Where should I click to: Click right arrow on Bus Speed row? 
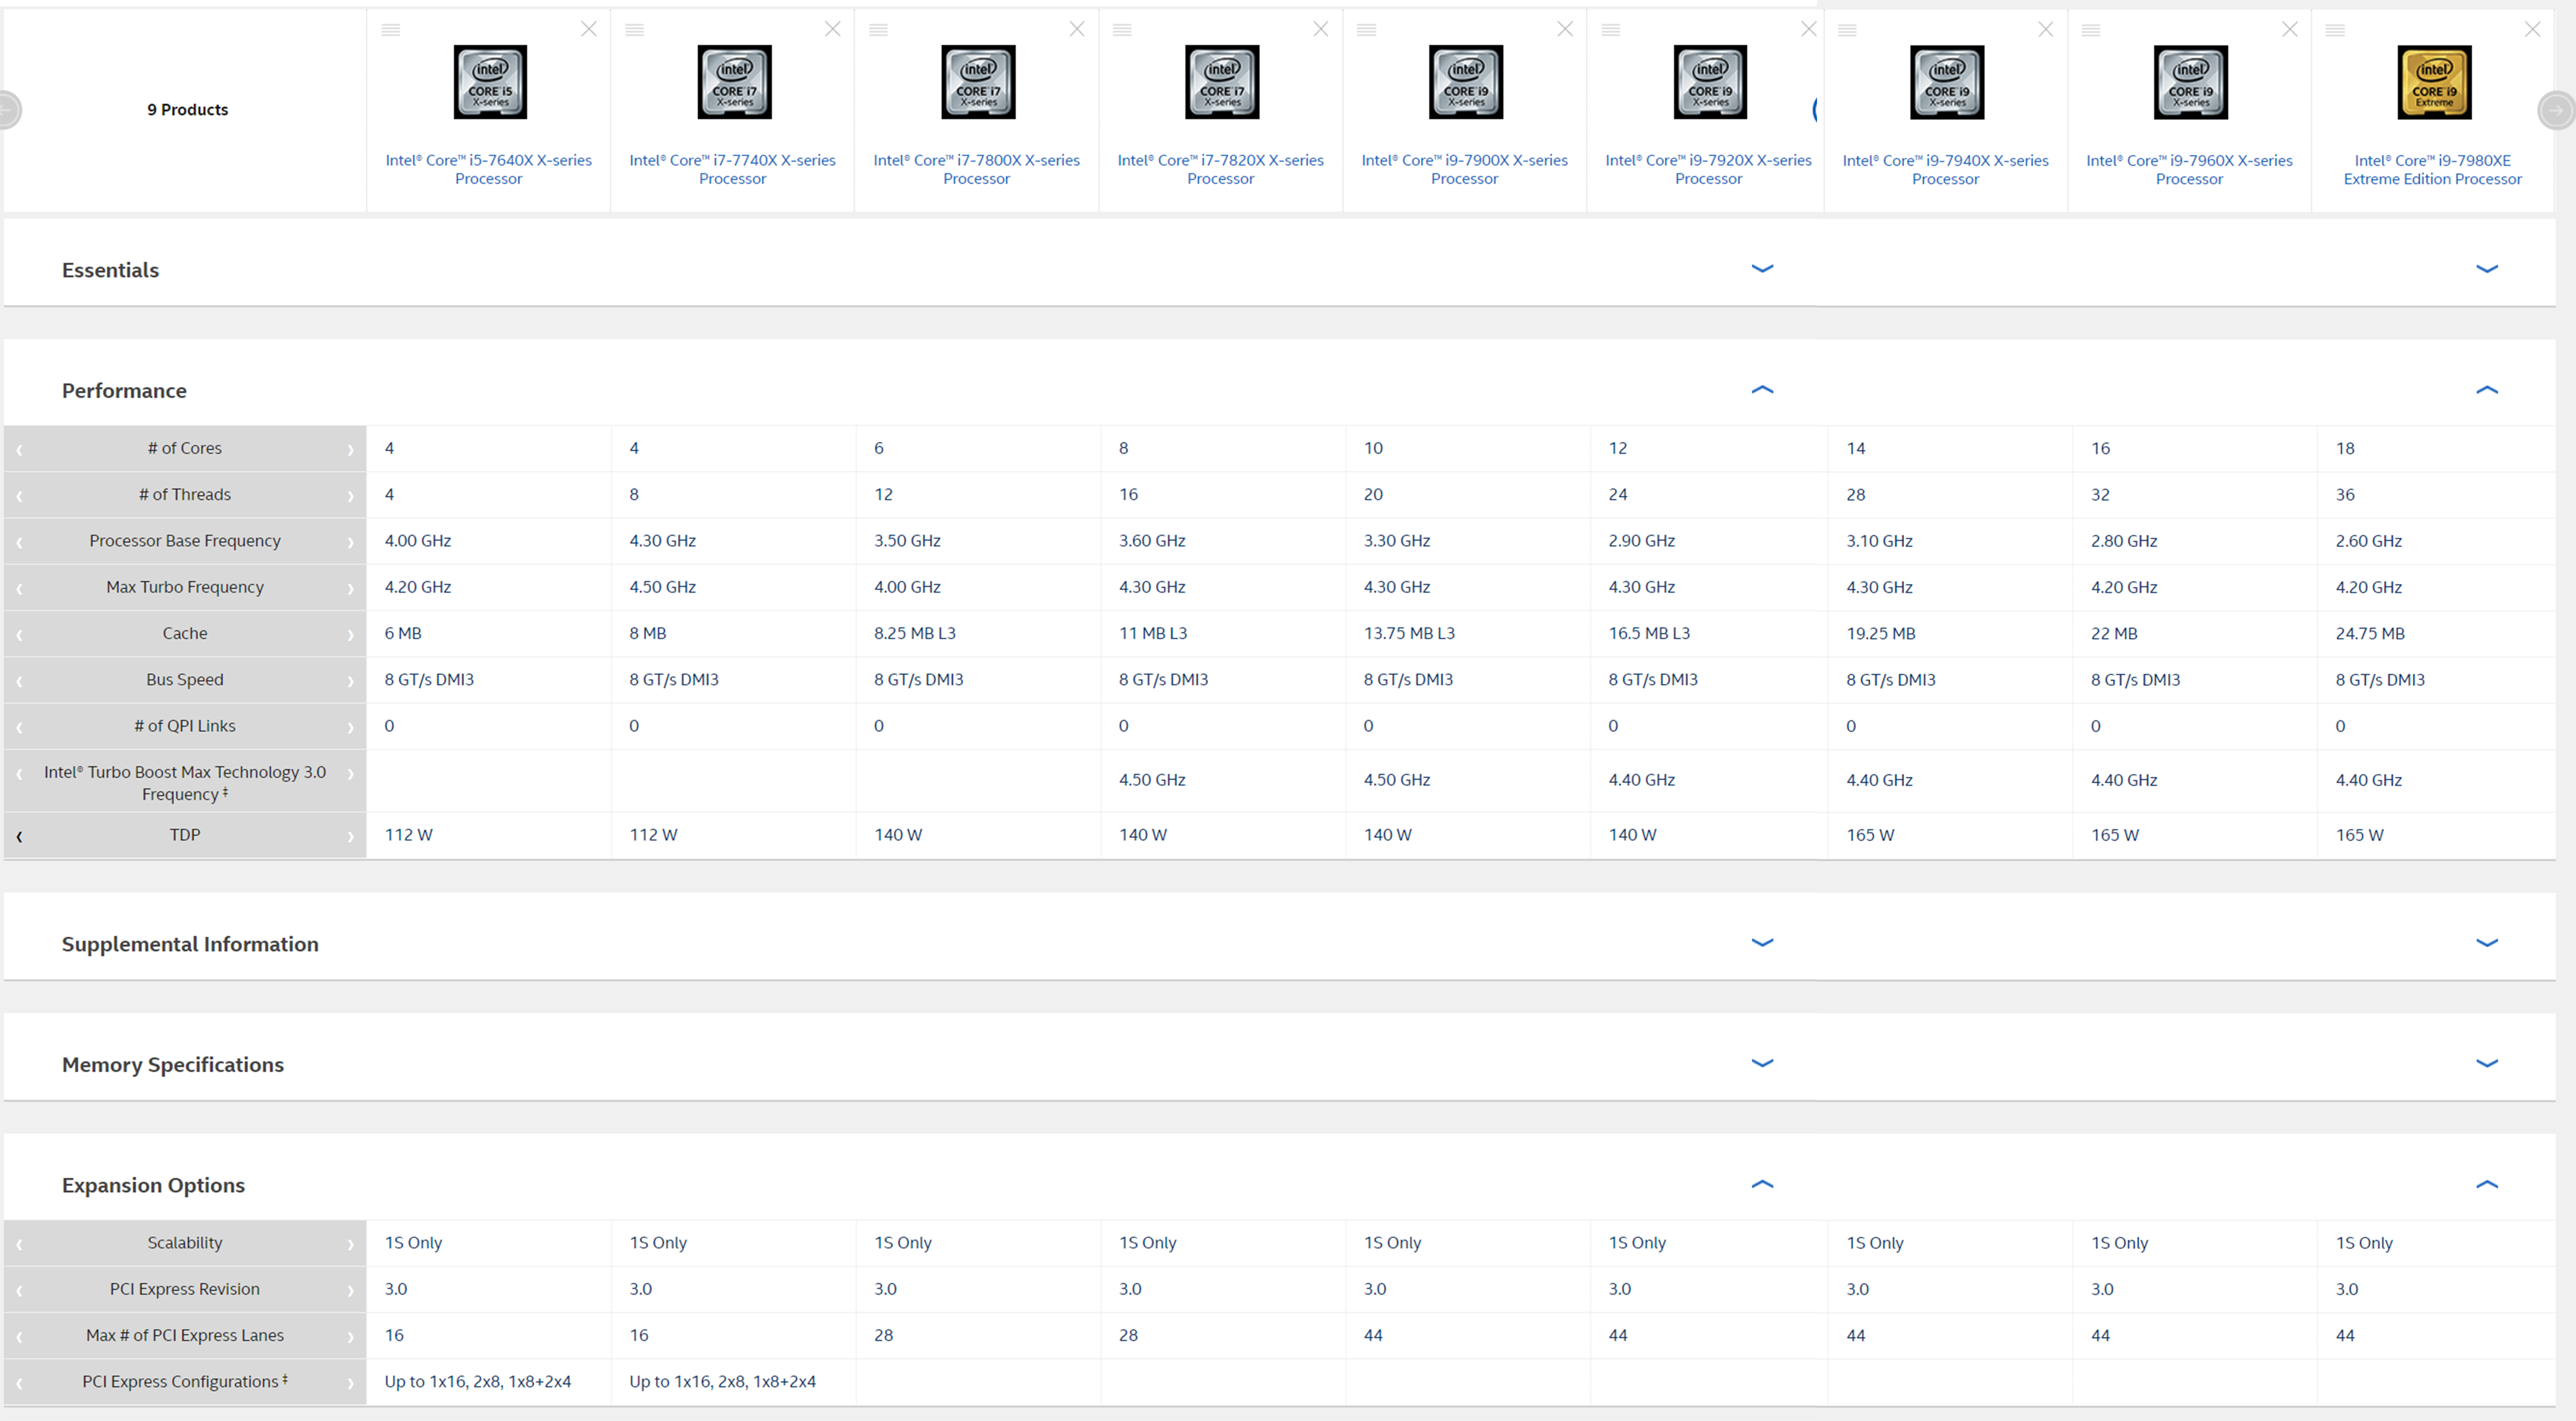(x=350, y=681)
